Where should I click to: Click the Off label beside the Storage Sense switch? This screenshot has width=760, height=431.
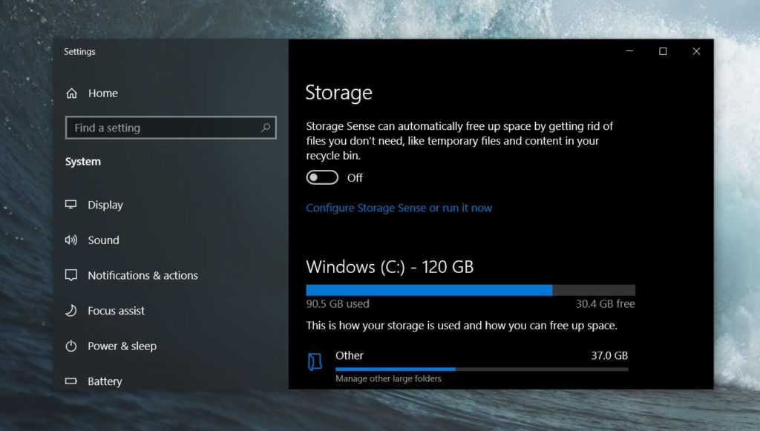[x=355, y=177]
